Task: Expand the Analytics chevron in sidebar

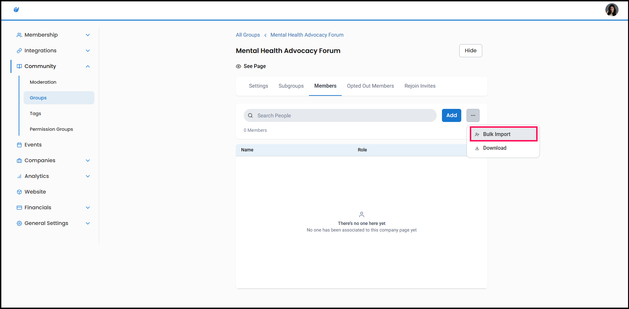Action: 87,176
